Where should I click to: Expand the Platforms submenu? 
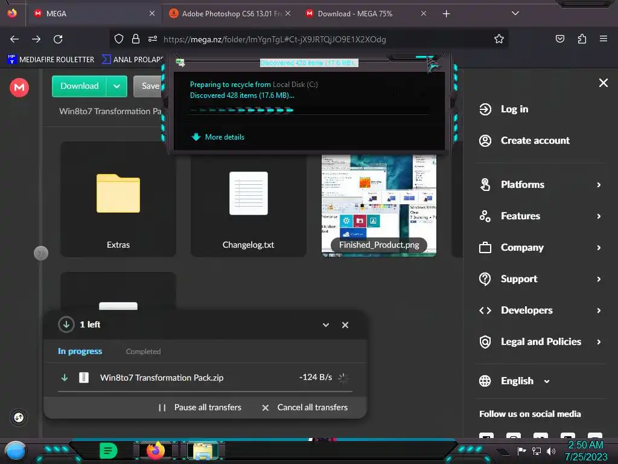599,185
